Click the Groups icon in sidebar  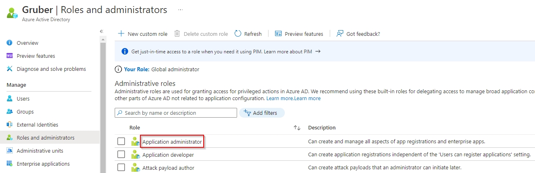pyautogui.click(x=10, y=112)
